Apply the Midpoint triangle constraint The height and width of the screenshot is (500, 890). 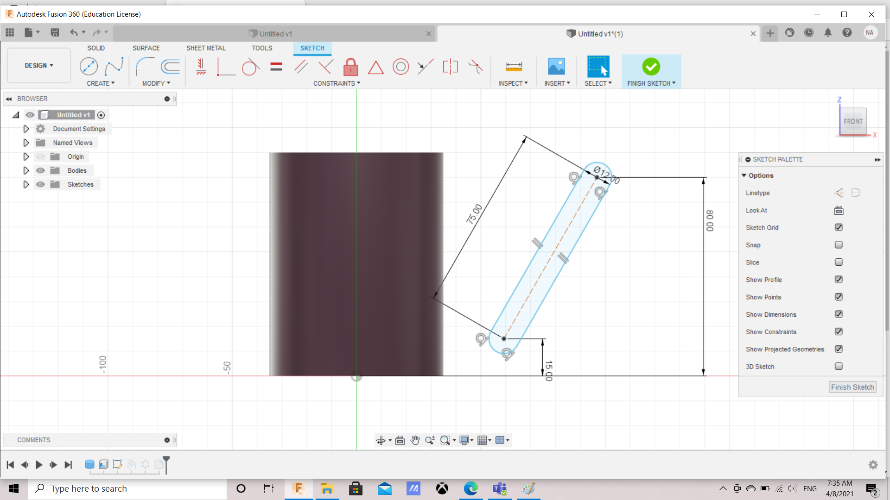[376, 68]
